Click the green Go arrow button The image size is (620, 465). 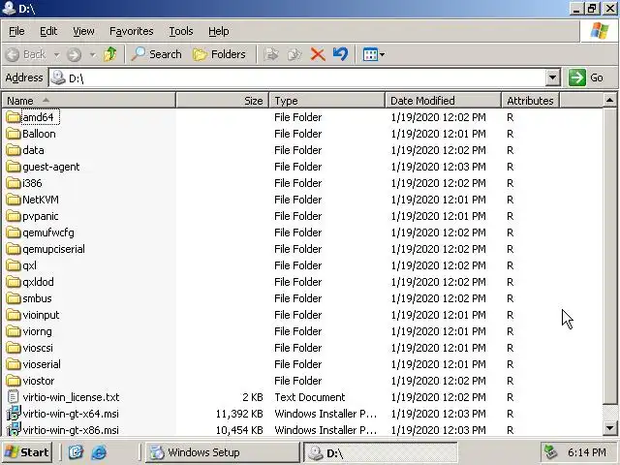(577, 77)
